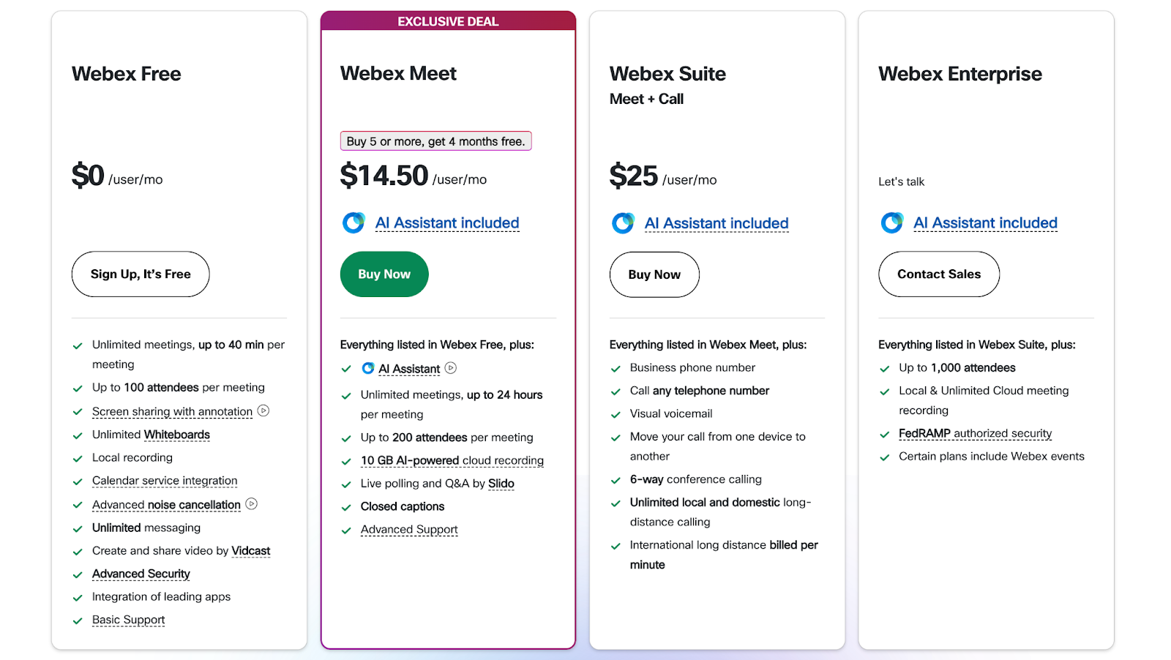This screenshot has width=1171, height=660.
Task: Open the Slido link
Action: click(501, 484)
